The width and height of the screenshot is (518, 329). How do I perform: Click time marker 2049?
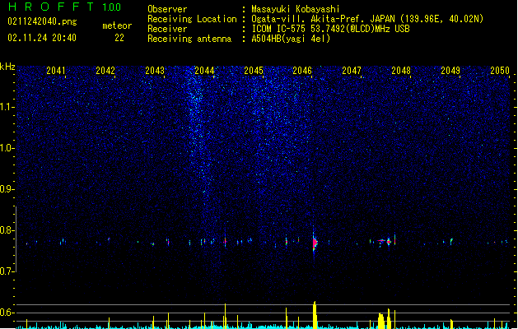(x=450, y=70)
